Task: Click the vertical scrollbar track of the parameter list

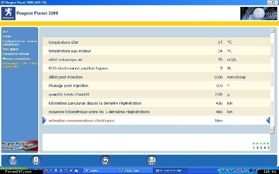Action: point(272,81)
